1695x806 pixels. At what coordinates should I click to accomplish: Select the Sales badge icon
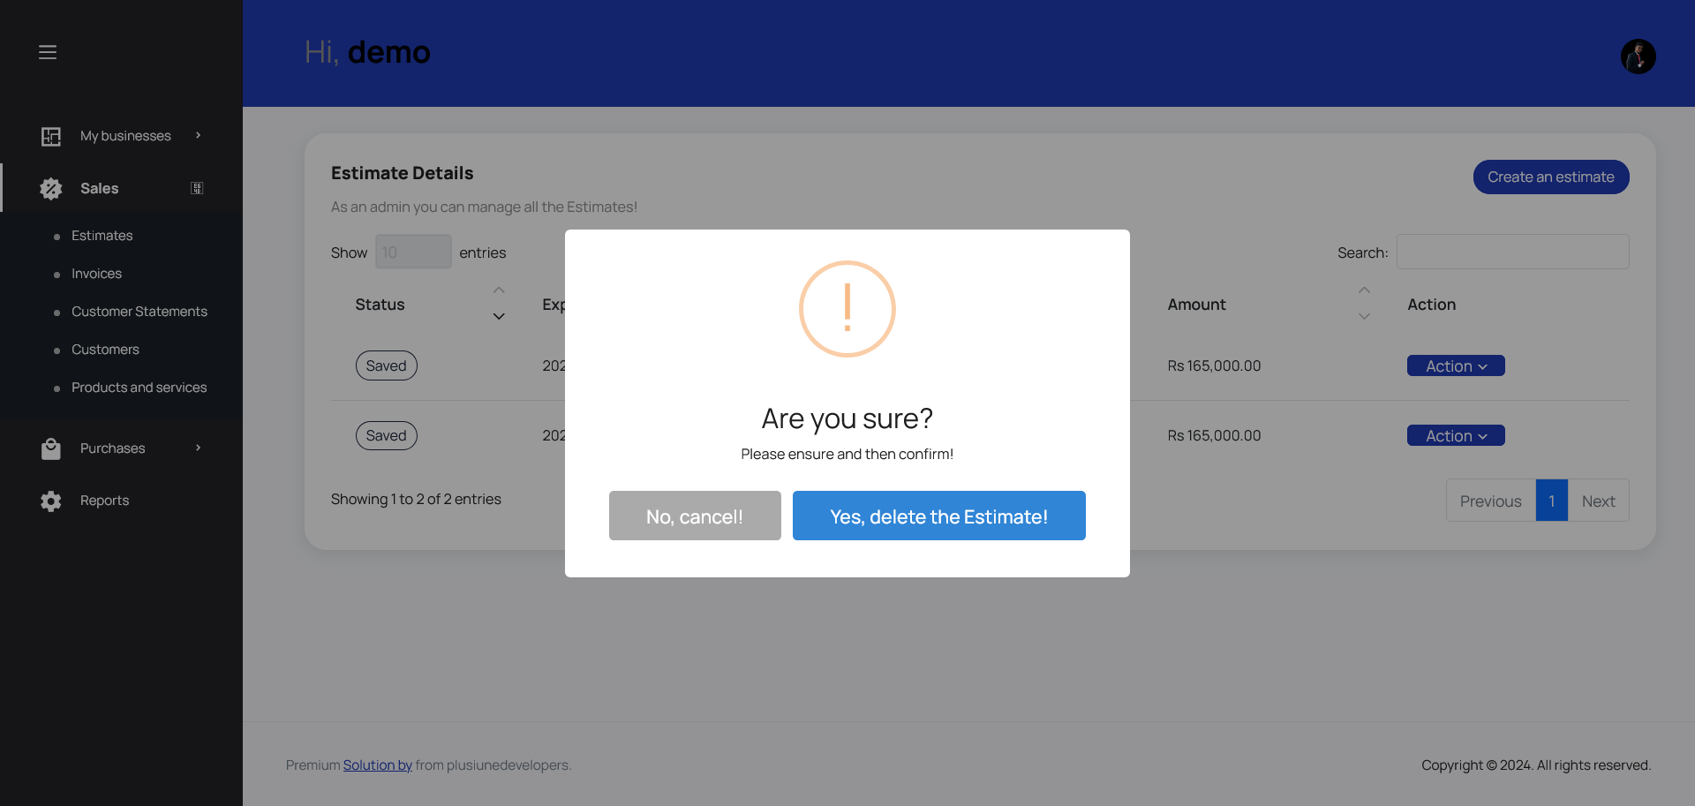51,188
